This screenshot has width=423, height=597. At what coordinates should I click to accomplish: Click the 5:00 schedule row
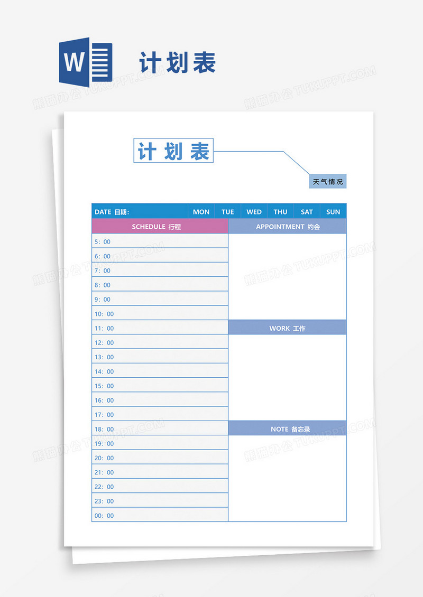(160, 241)
